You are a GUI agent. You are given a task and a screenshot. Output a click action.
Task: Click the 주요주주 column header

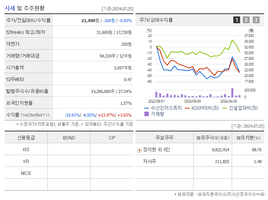[x=164, y=138]
